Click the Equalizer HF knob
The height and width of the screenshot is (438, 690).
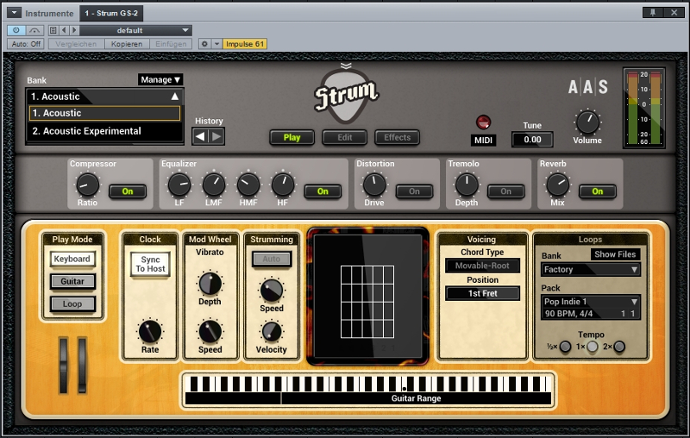[x=283, y=185]
